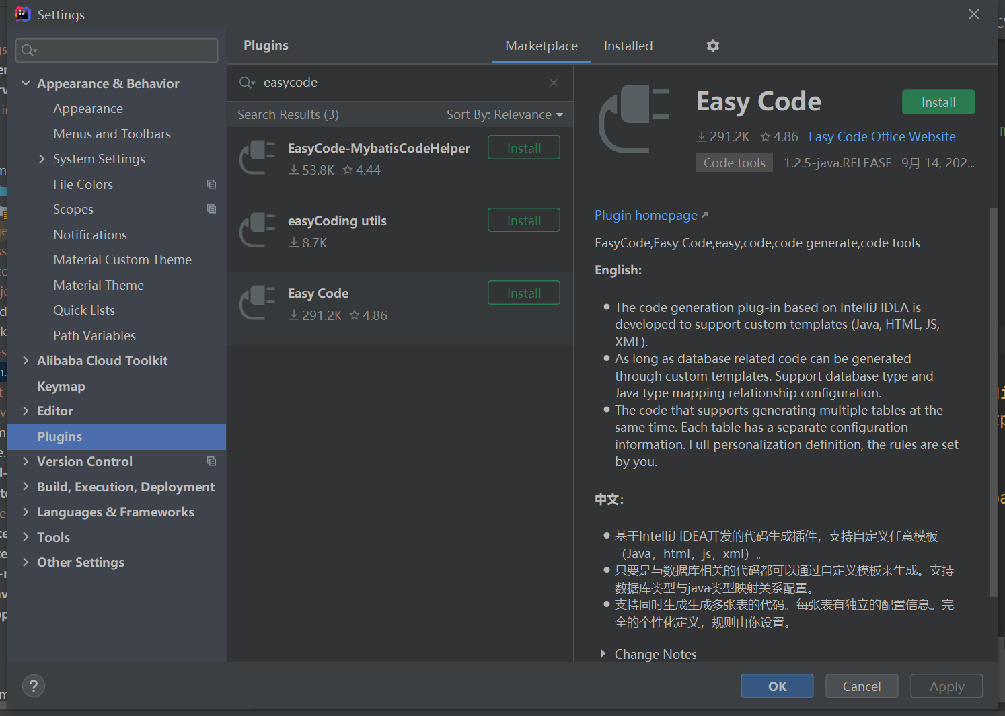Expand Version Control settings node

(x=26, y=461)
